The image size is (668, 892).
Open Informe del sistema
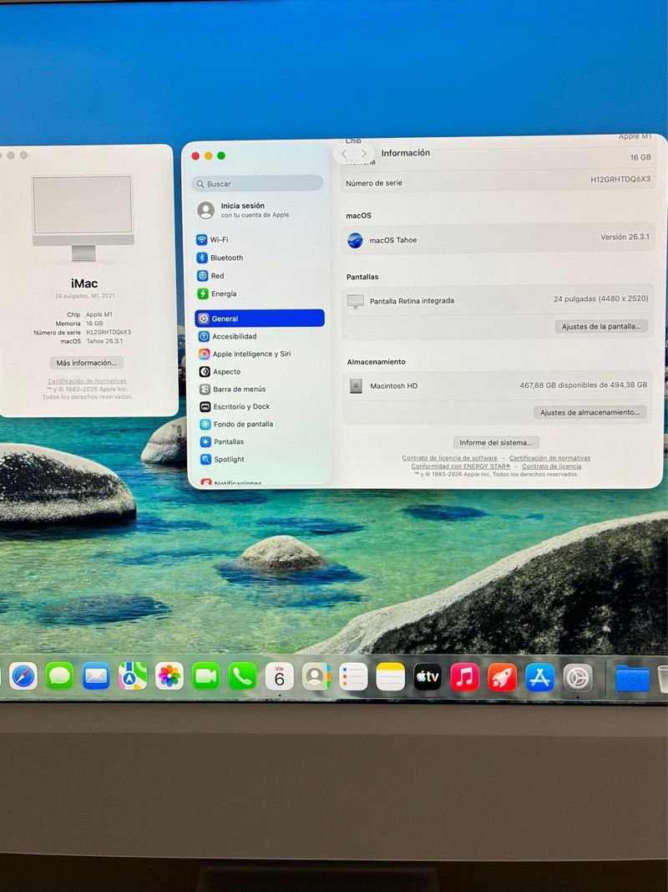pos(496,442)
